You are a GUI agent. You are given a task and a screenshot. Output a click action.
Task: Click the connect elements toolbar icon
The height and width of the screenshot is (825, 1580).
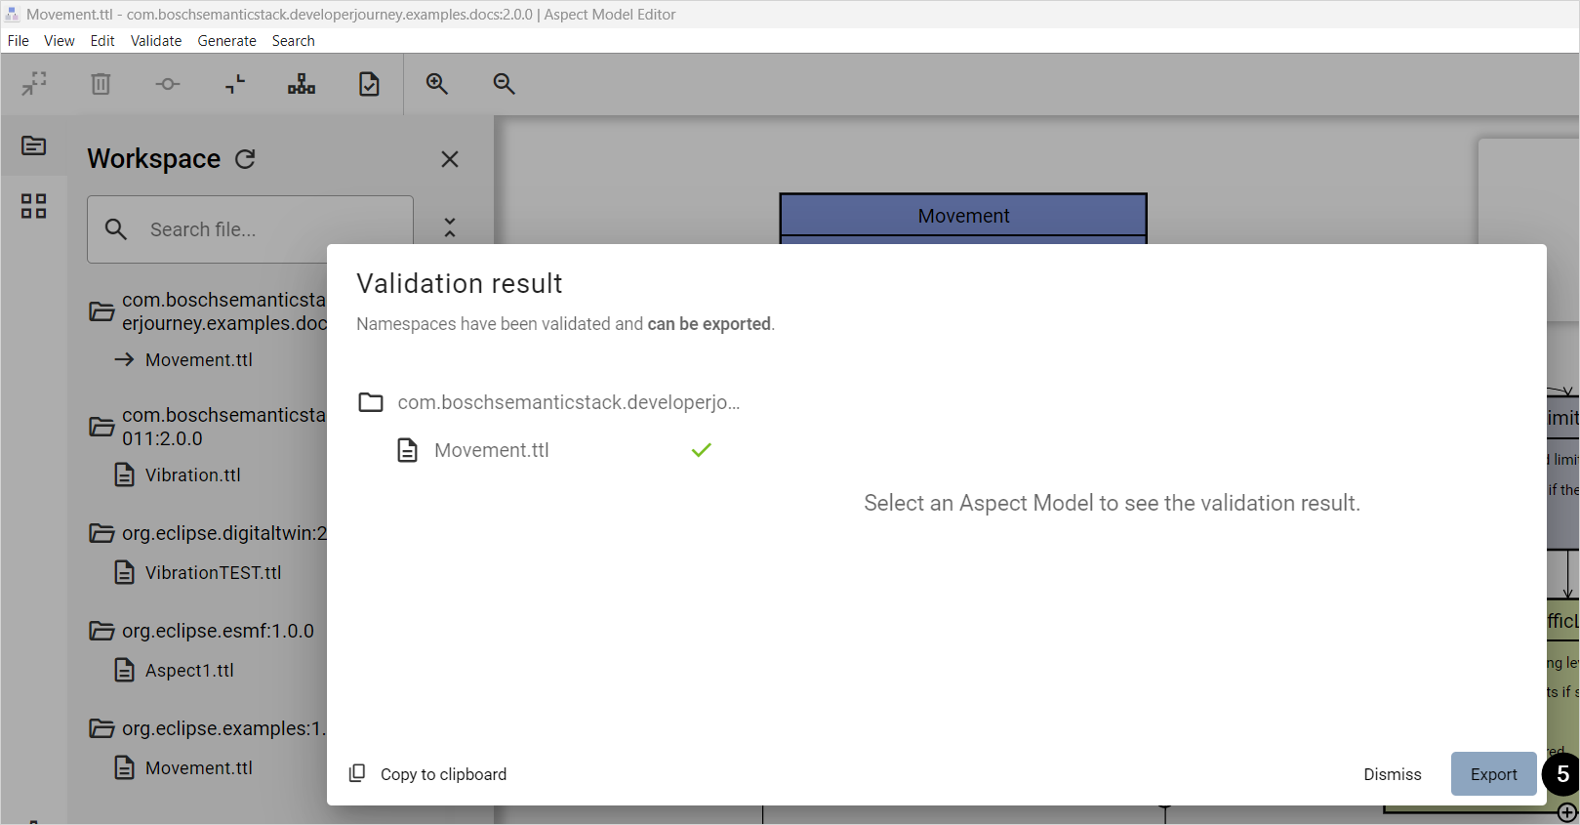[168, 84]
